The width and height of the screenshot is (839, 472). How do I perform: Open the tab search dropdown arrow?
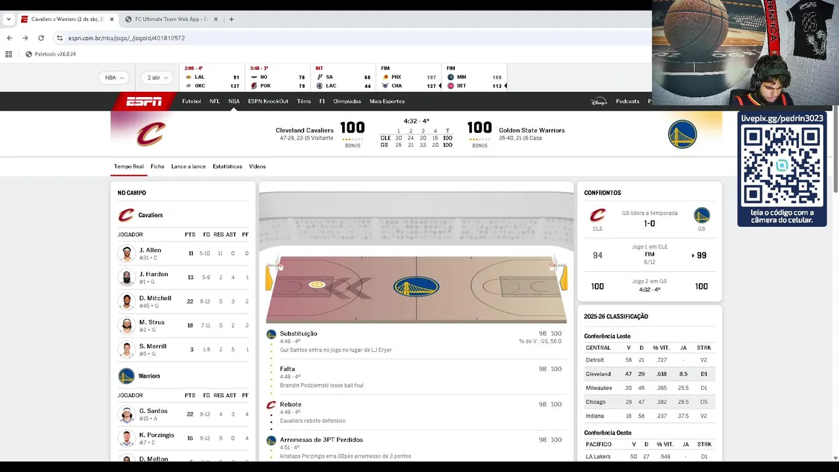click(9, 19)
